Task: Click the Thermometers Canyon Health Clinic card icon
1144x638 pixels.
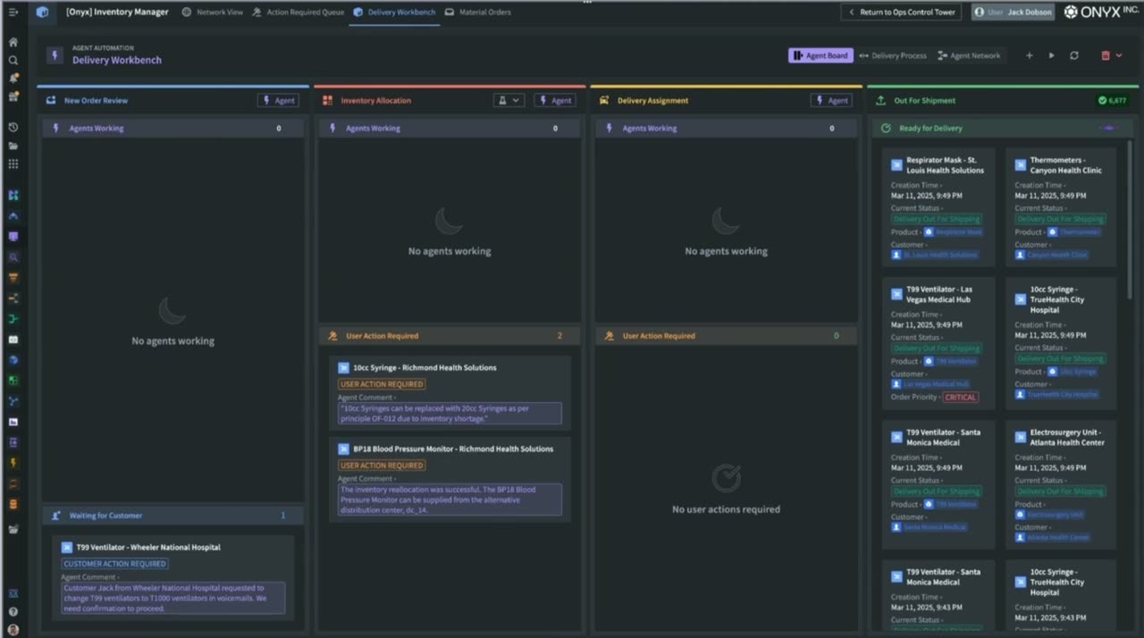Action: (x=1020, y=165)
